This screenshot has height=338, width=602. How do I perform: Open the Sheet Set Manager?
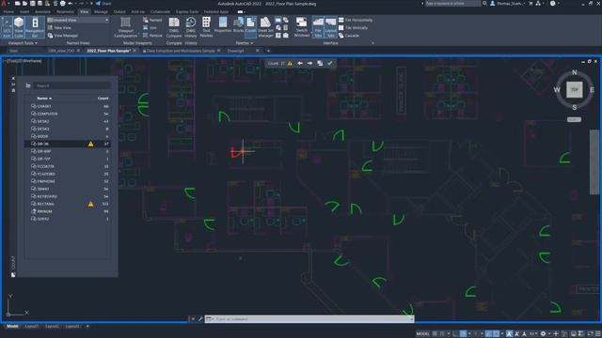tap(265, 27)
